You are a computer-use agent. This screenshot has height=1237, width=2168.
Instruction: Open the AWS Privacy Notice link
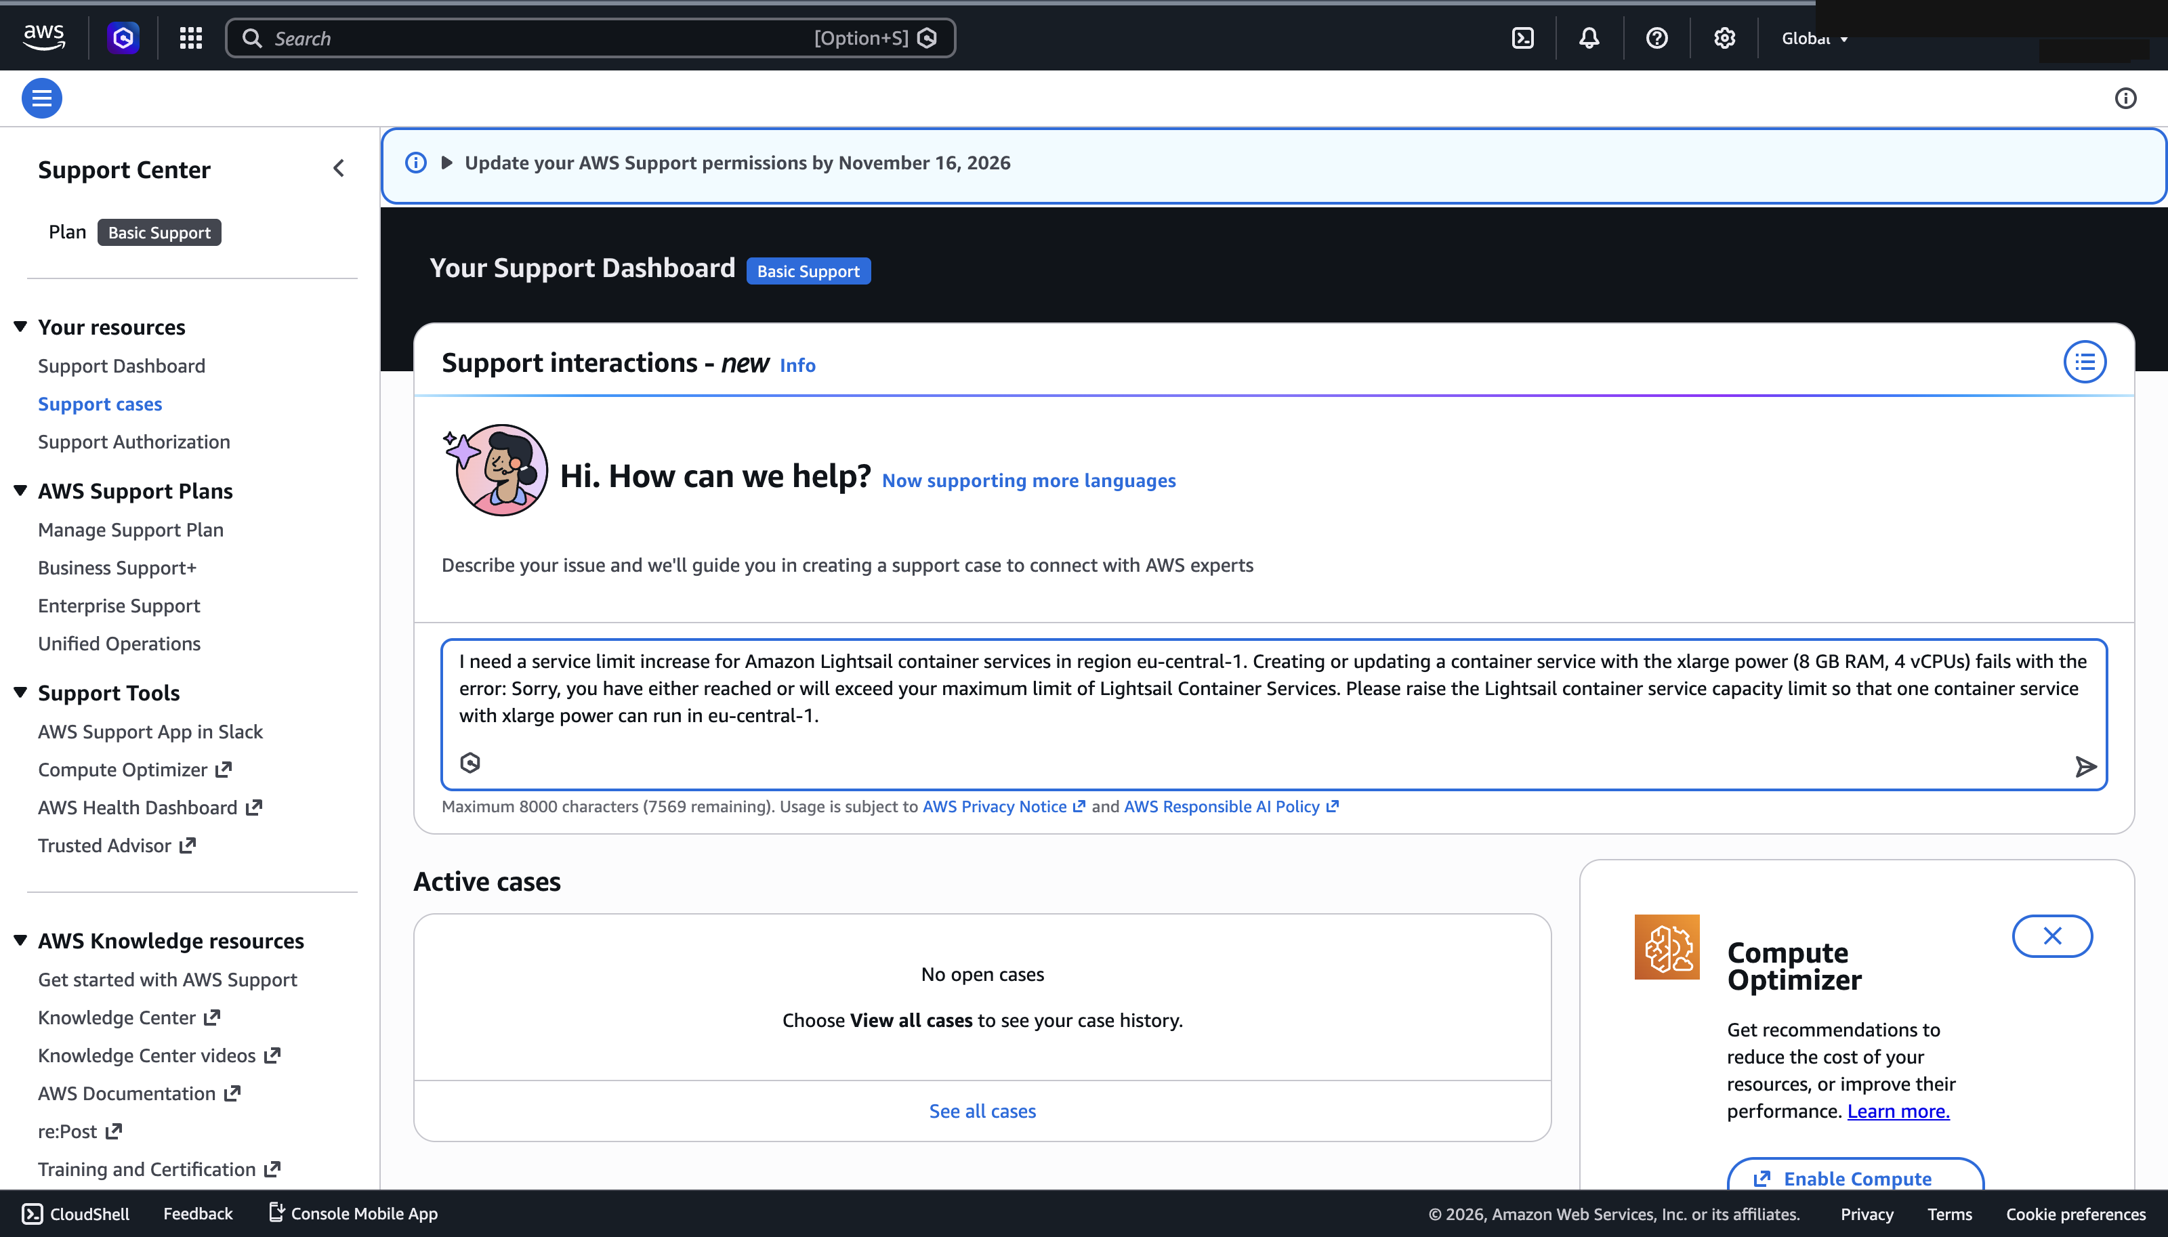1003,806
